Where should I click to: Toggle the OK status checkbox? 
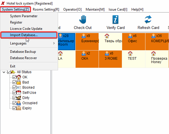(x=14, y=77)
